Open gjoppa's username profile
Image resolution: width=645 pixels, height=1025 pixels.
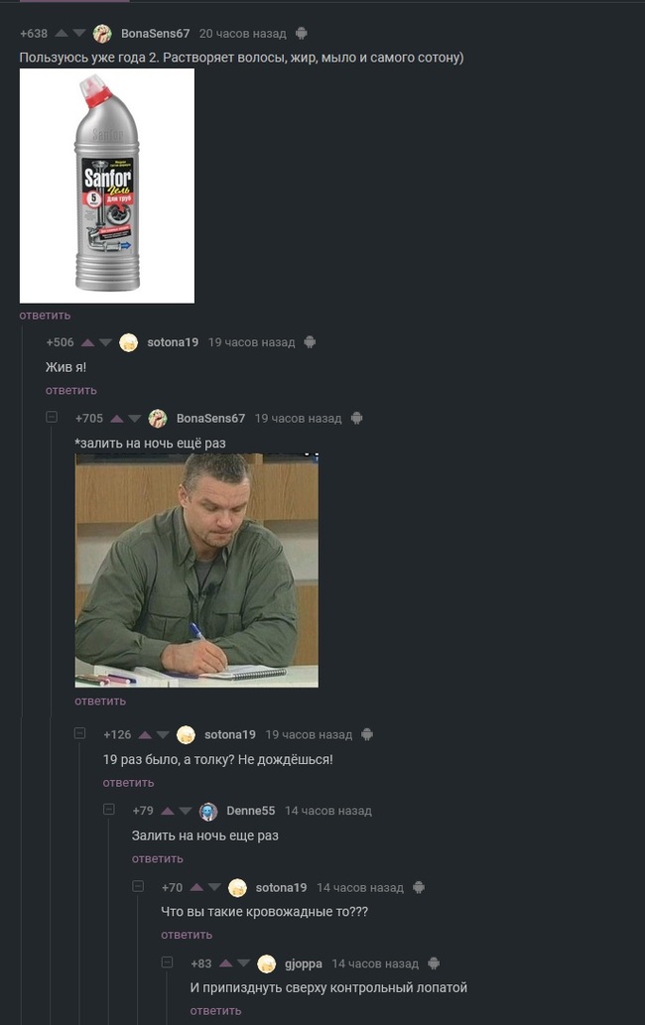pos(304,963)
